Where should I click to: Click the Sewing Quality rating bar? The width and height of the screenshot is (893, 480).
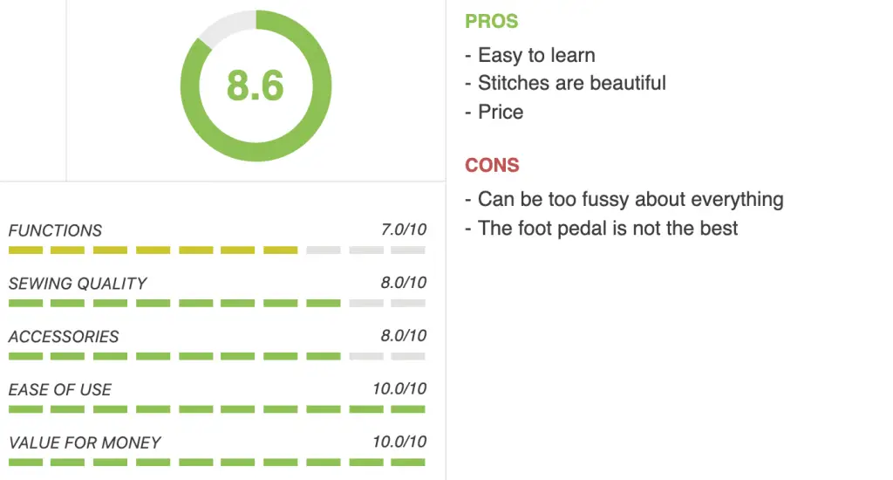coord(217,303)
